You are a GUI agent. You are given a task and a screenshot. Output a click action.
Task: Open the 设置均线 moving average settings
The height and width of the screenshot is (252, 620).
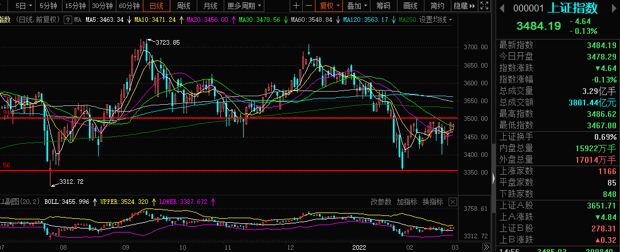pyautogui.click(x=435, y=19)
